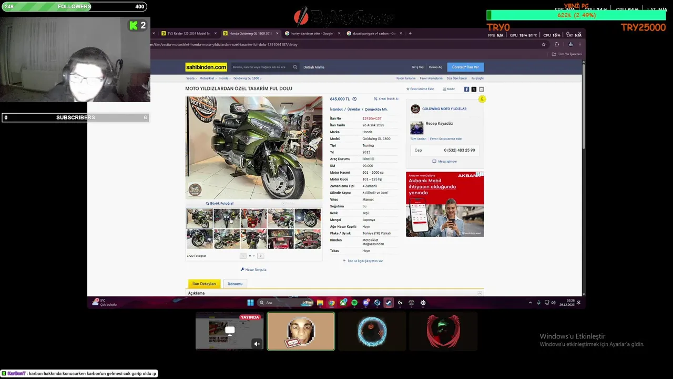Click the site search input field
Screen dimensions: 673x379
coord(261,67)
